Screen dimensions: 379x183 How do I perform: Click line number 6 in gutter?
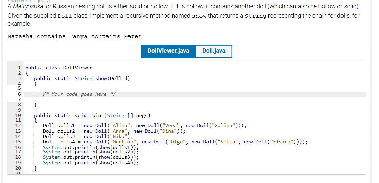click(x=19, y=94)
